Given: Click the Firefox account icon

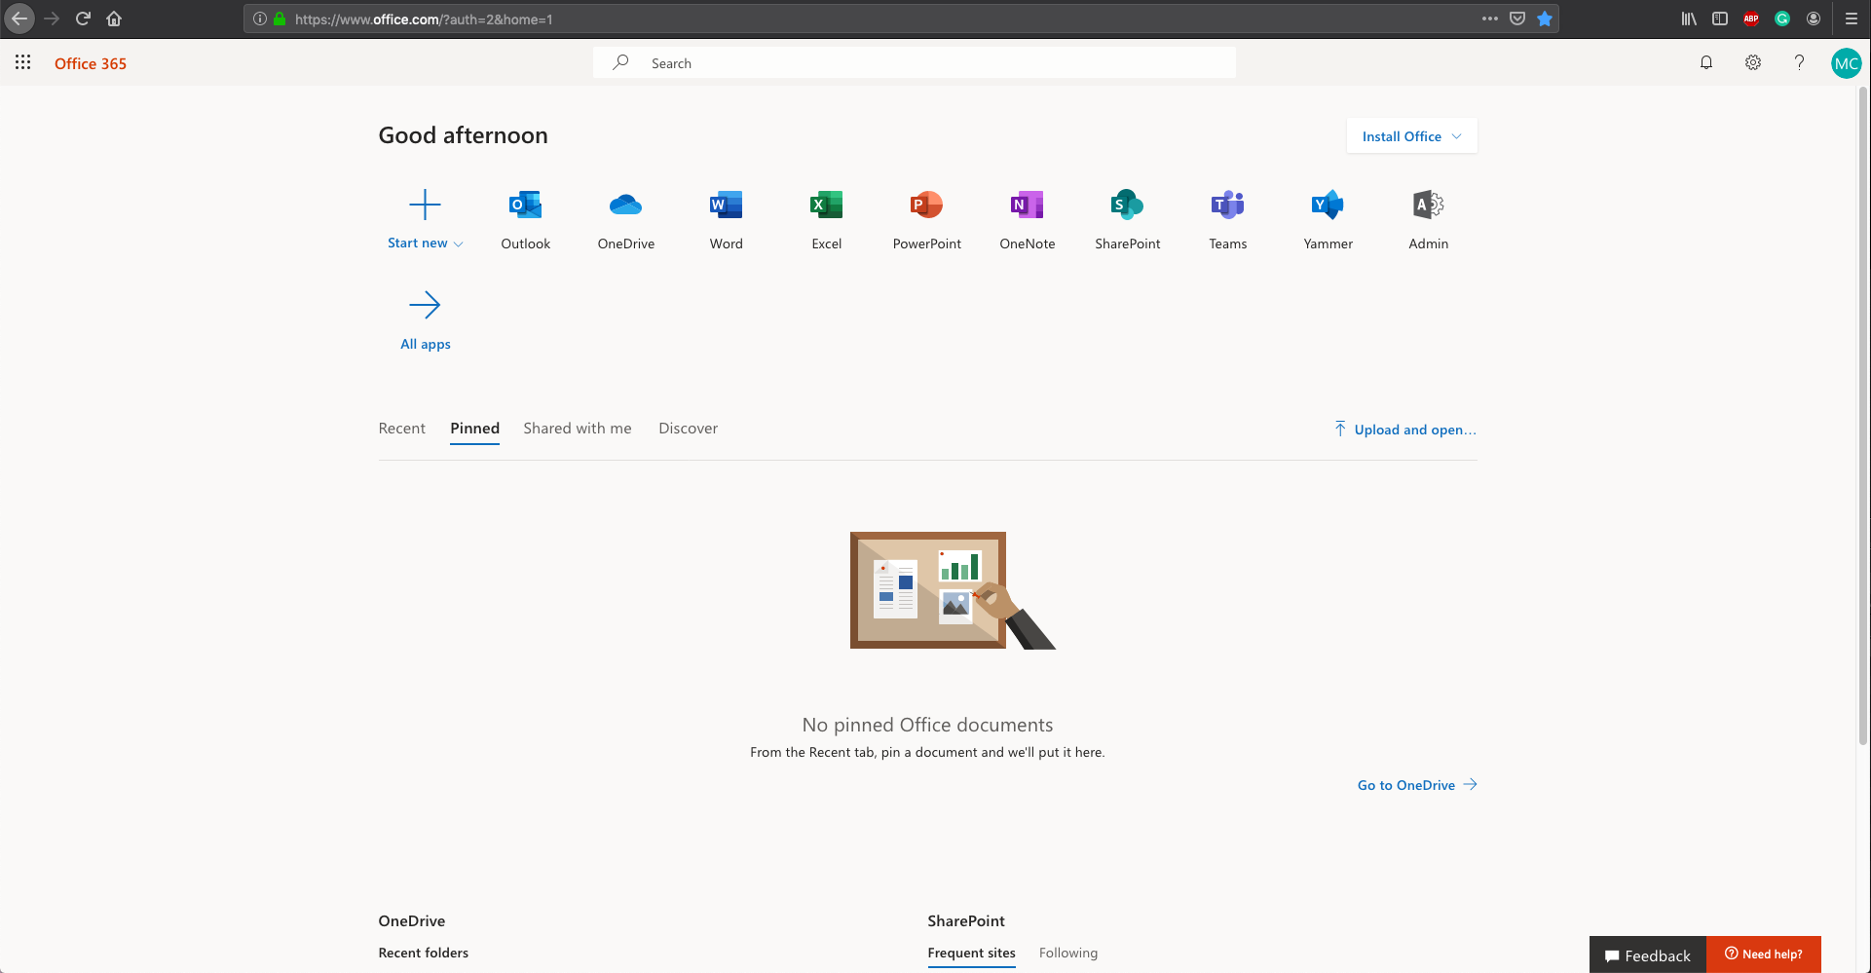Looking at the screenshot, I should pyautogui.click(x=1814, y=19).
